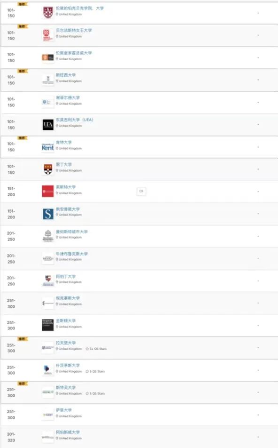Open the 阿伯斯威大学 link
The height and width of the screenshot is (448, 278).
tap(68, 432)
